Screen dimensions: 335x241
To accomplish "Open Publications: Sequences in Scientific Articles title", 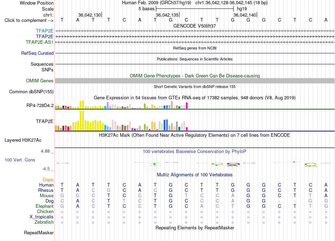I will tap(195, 59).
